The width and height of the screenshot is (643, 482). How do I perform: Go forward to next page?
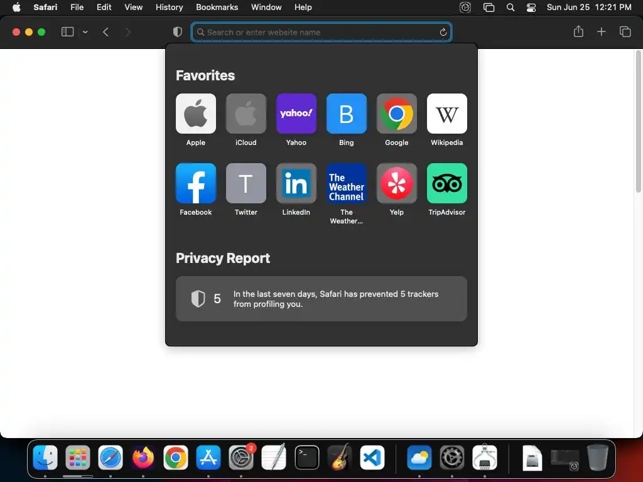[x=127, y=32]
